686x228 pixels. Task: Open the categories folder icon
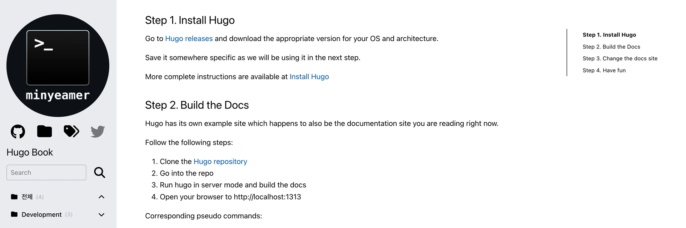44,131
